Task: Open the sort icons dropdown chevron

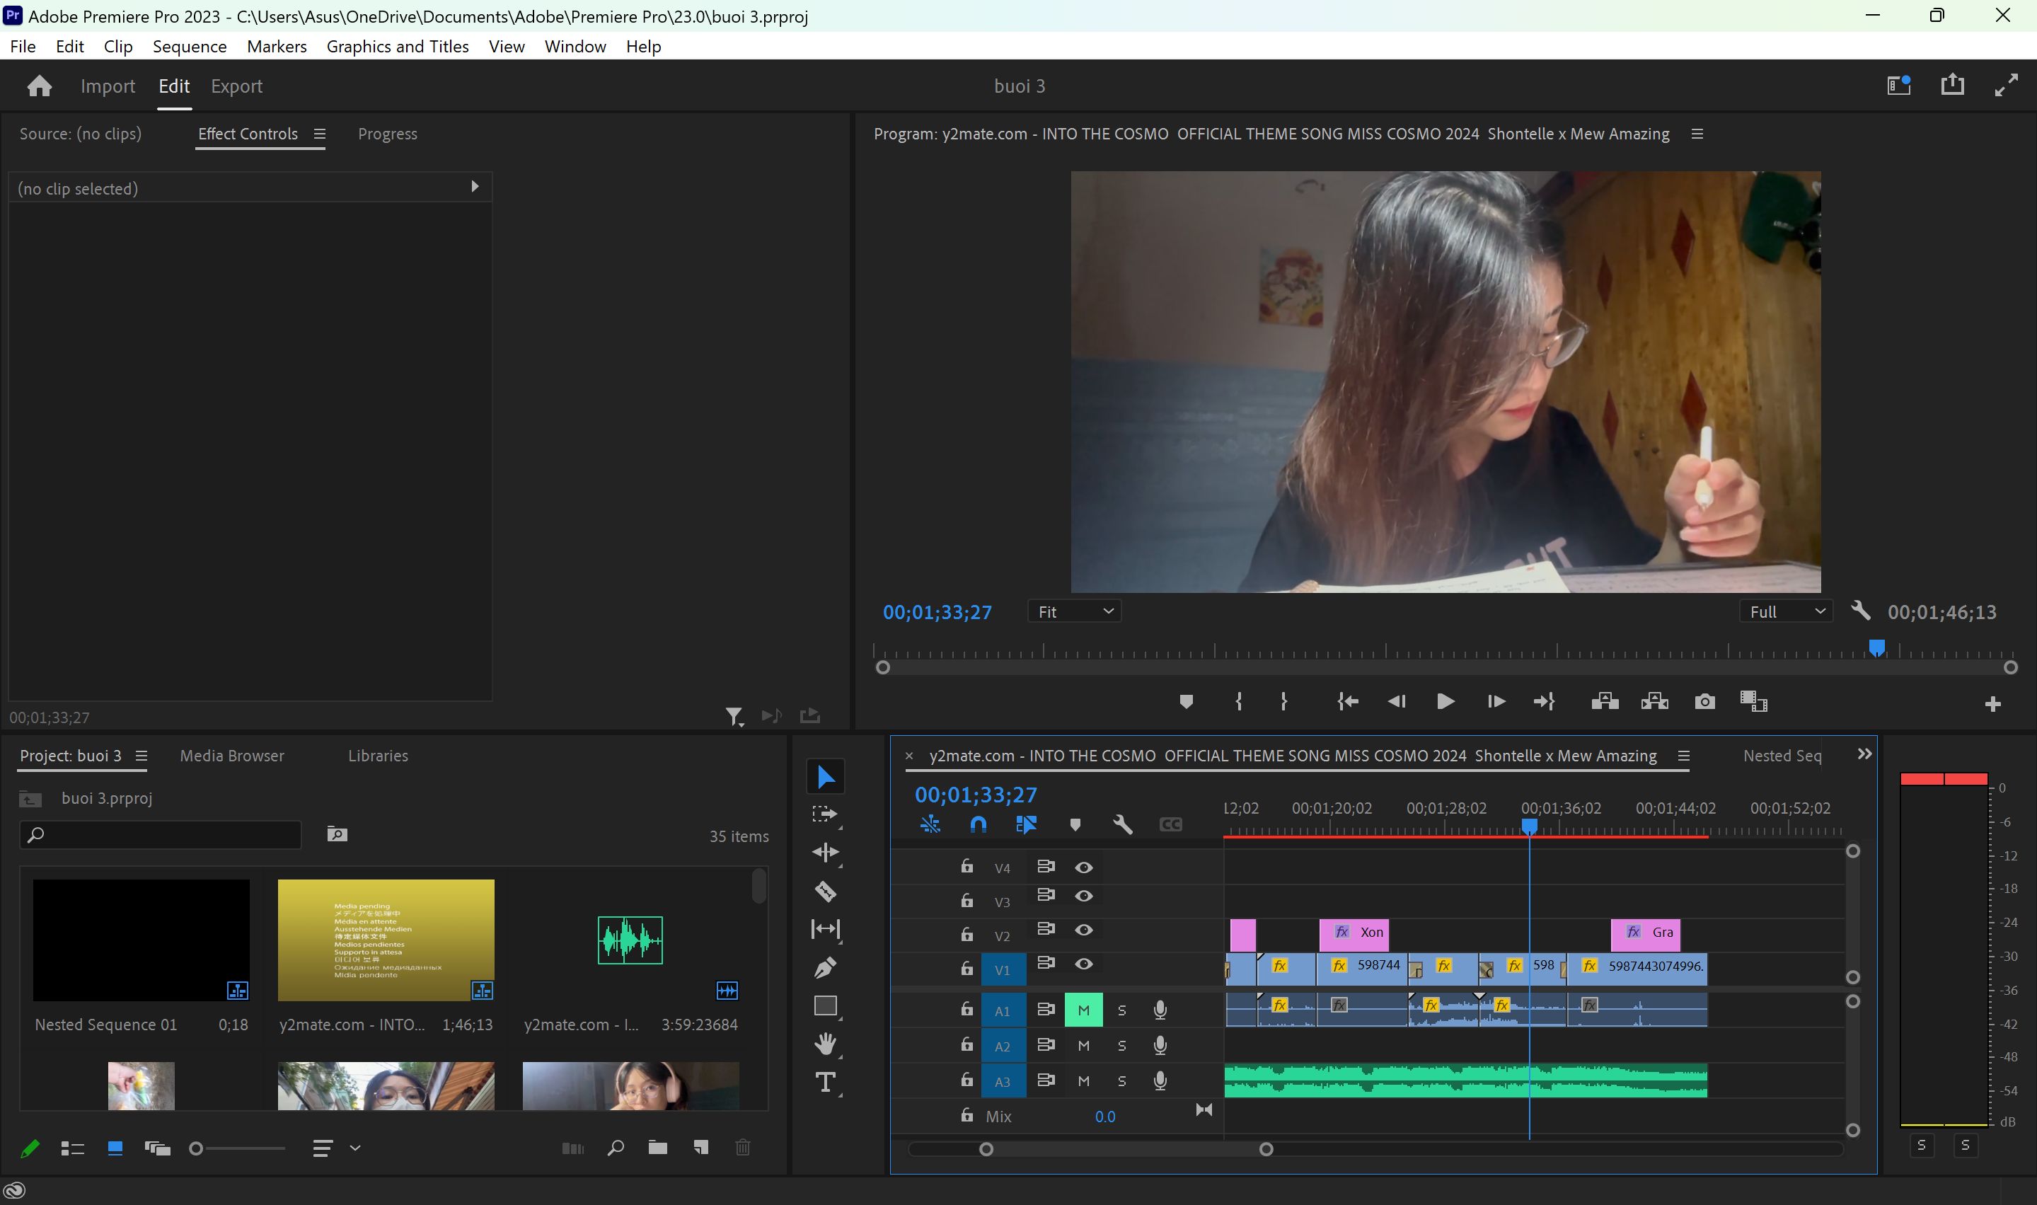Action: [354, 1148]
